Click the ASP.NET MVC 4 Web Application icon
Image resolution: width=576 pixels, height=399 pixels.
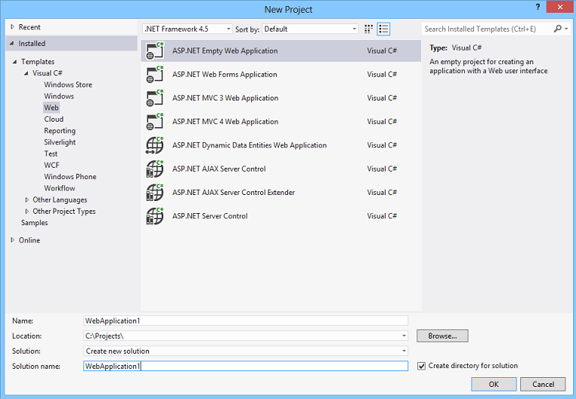pyautogui.click(x=154, y=122)
